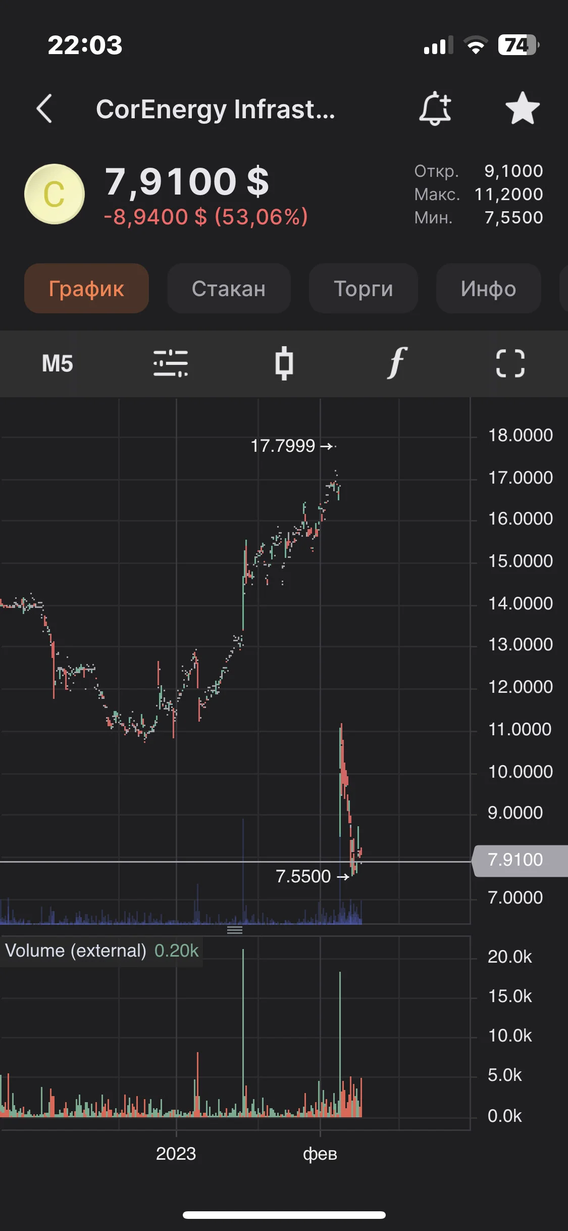The height and width of the screenshot is (1231, 568).
Task: Tap the 12.0000 price axis label
Action: click(521, 687)
